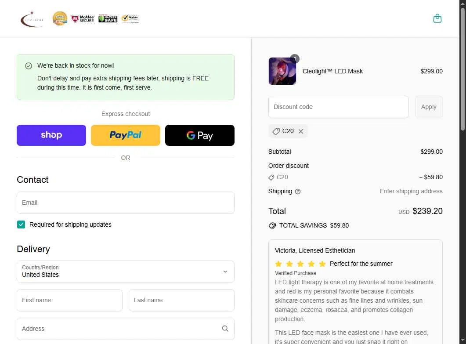466x344 pixels.
Task: Pay with Shop Pay express button
Action: (51, 135)
